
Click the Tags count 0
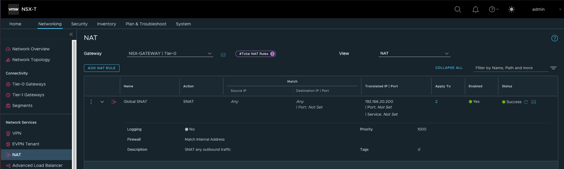pyautogui.click(x=418, y=150)
